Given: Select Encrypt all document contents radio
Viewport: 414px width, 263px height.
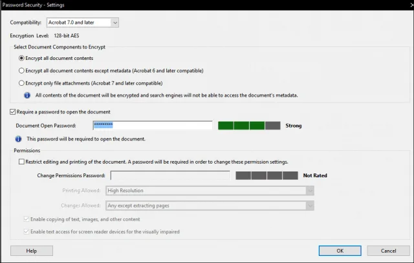Looking at the screenshot, I should click(21, 58).
